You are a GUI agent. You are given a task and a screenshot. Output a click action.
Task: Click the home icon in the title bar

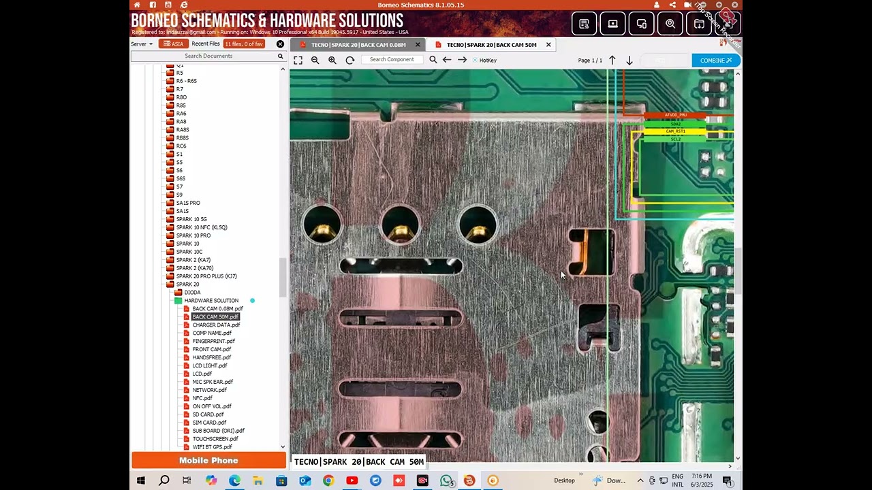pyautogui.click(x=137, y=5)
